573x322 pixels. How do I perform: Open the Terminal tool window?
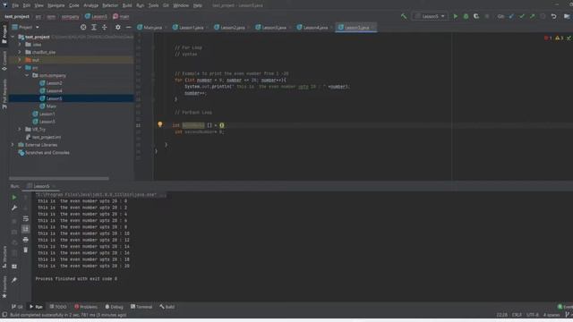(141, 307)
